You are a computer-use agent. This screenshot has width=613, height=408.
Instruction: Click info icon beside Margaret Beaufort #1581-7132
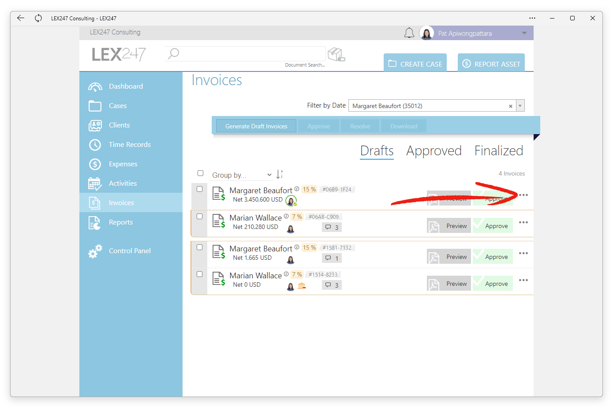(297, 247)
